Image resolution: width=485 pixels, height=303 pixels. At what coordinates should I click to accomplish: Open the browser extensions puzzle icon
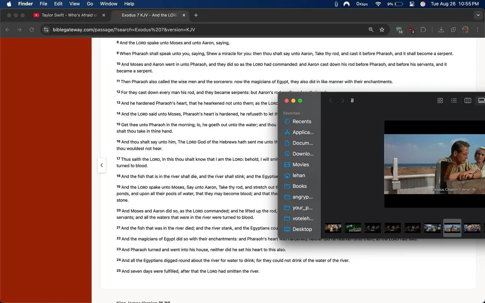423,30
